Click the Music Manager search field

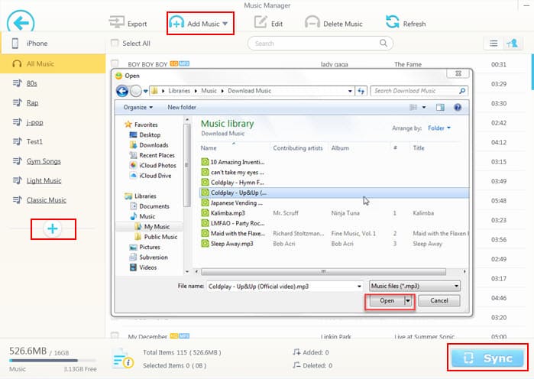320,44
